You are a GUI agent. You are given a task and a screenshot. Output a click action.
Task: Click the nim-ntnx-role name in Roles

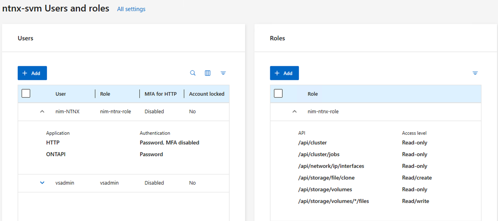pos(323,112)
